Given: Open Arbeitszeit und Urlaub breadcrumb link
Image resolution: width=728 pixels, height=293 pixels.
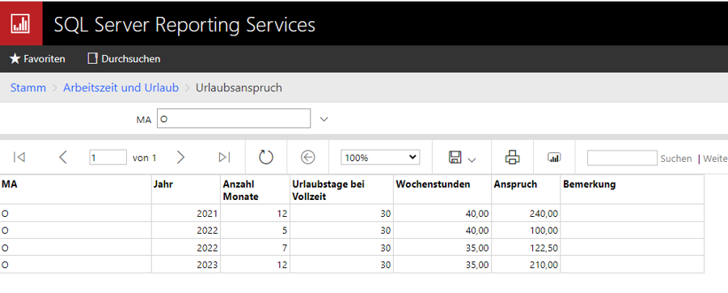Looking at the screenshot, I should [121, 87].
